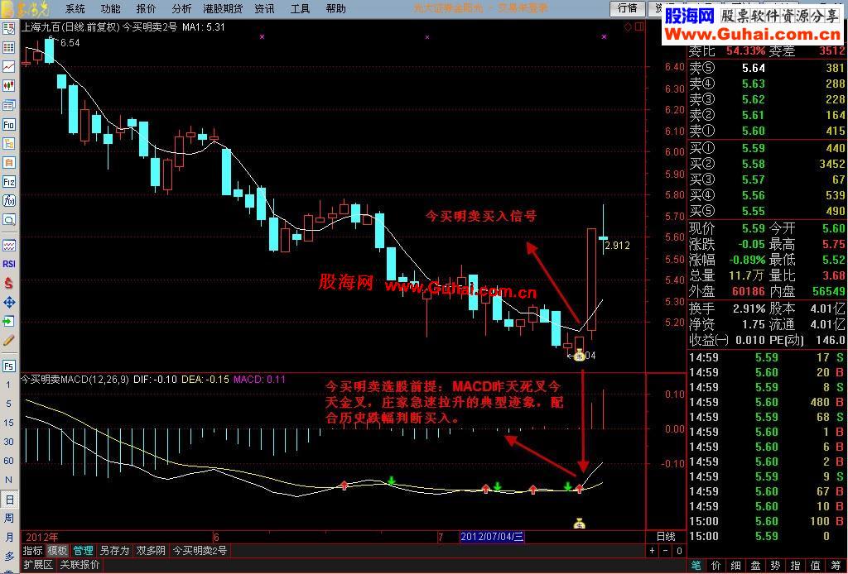Click the red split-window square icon above chart
The width and height of the screenshot is (848, 574).
[x=639, y=26]
